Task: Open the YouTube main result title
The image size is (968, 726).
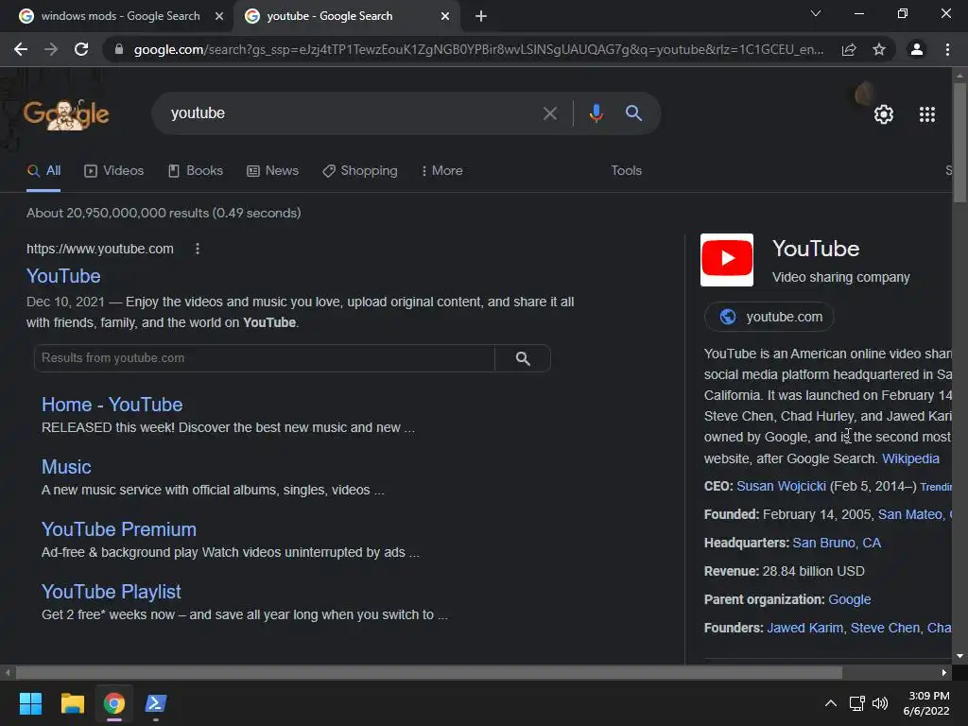Action: 63,276
